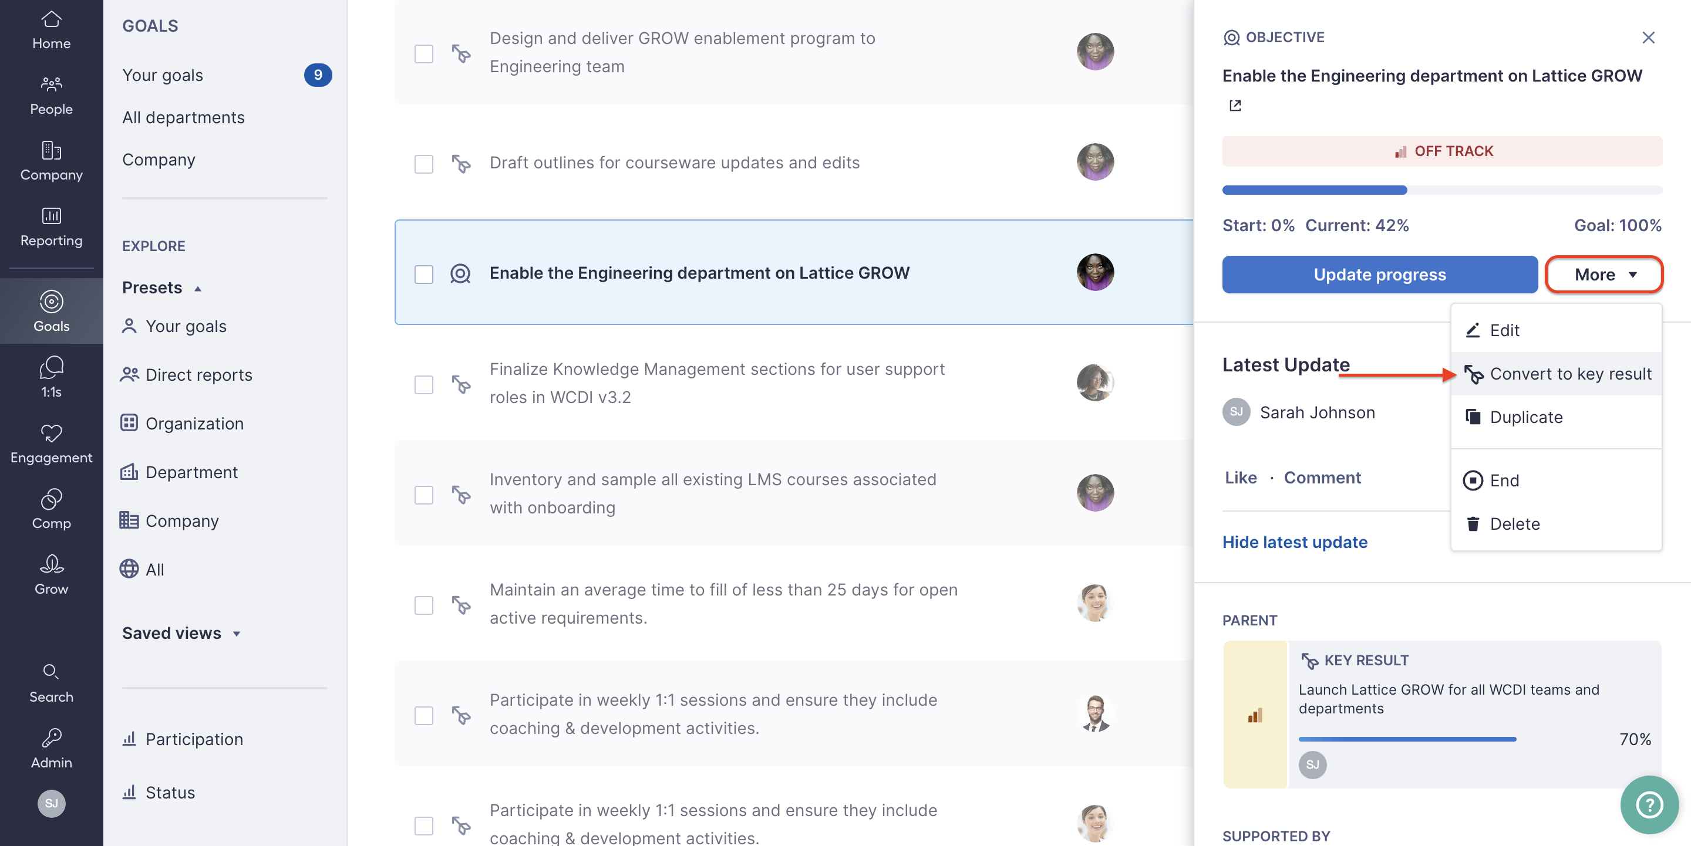Click objective icon beside Enable the Engineering row
The width and height of the screenshot is (1691, 846).
(x=461, y=273)
